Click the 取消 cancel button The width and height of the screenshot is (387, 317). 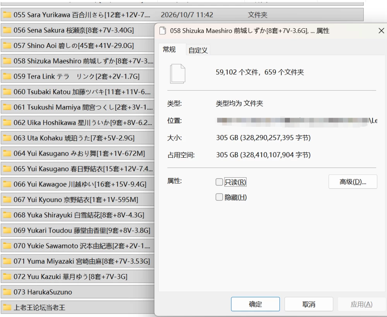click(309, 304)
